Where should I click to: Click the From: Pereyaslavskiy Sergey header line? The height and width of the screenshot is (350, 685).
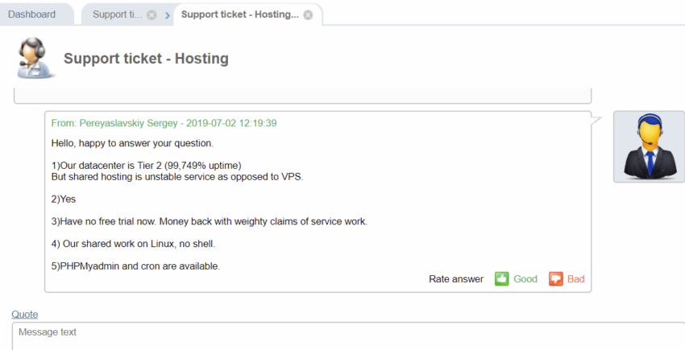[x=164, y=123]
